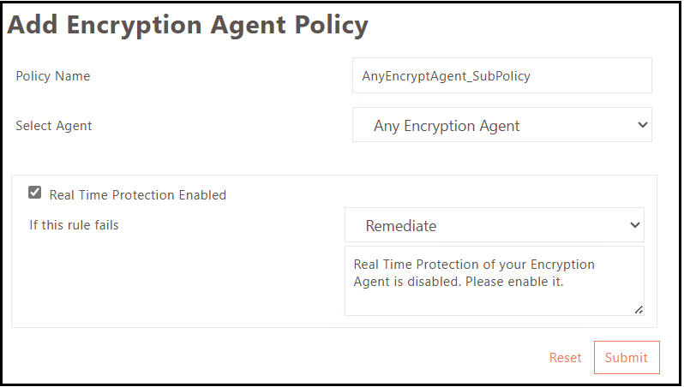
Task: Click the "Real Time Protection Enabled" label text
Action: pyautogui.click(x=137, y=195)
